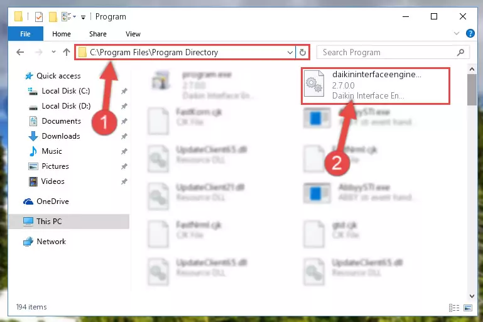Click the gear icon of daikininterfaceengine file
The image size is (483, 322).
[314, 83]
